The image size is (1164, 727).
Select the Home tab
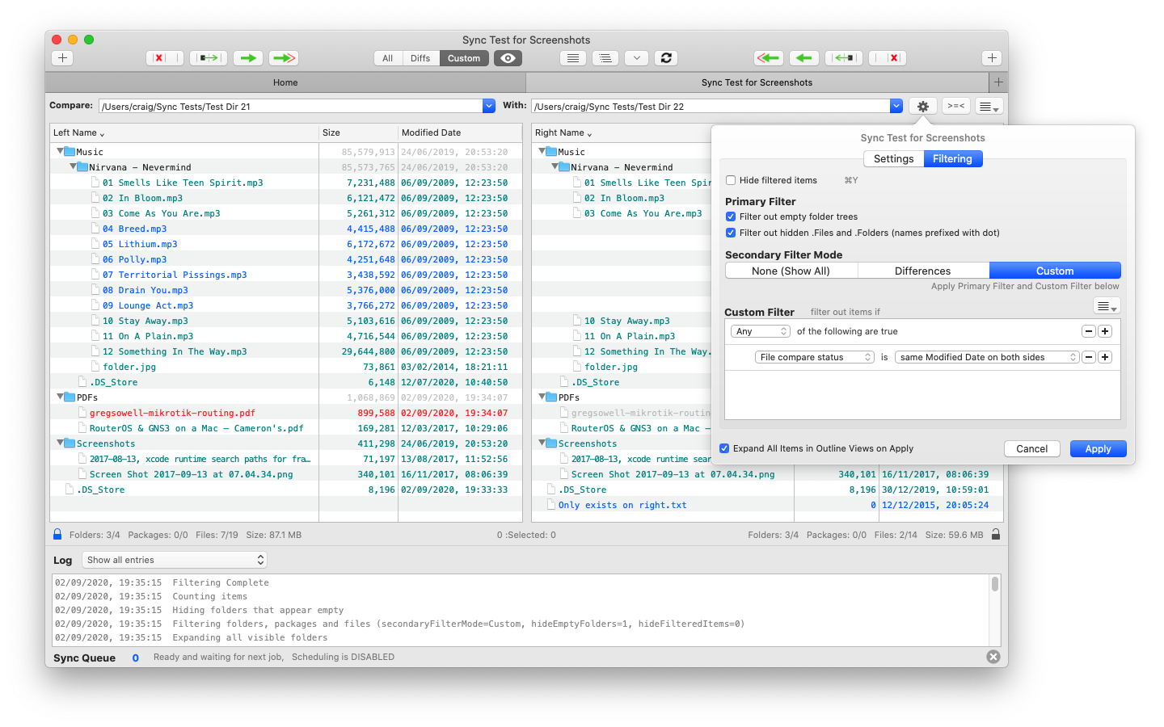[x=285, y=82]
